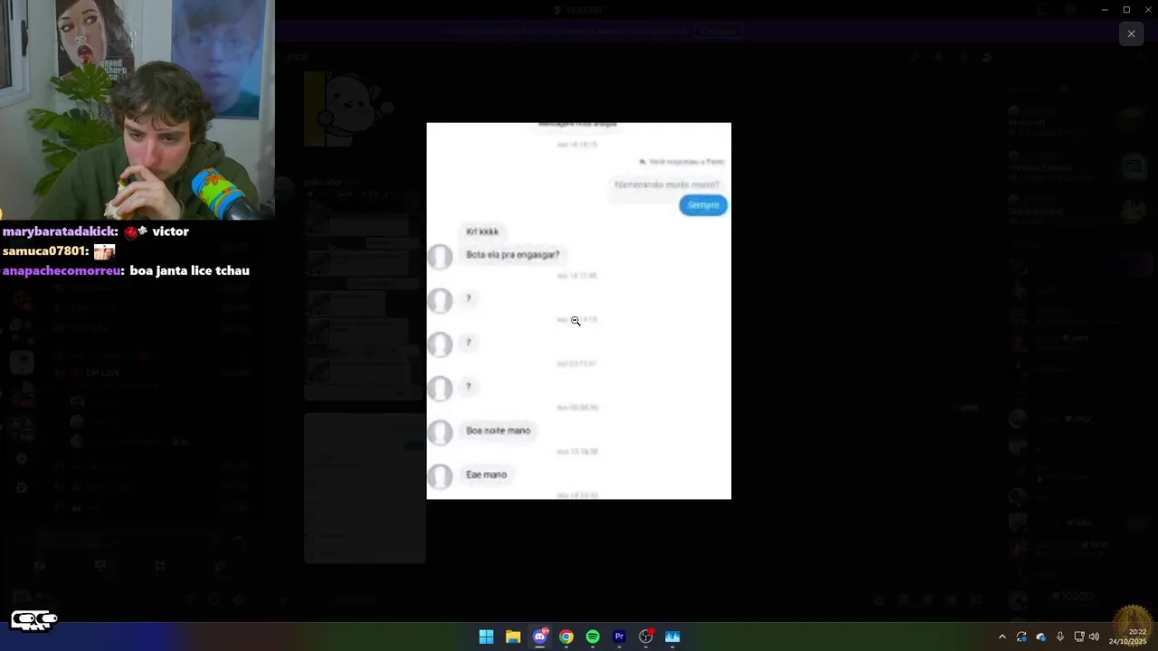Open the OneDrive cloud tray icon

coord(1040,637)
